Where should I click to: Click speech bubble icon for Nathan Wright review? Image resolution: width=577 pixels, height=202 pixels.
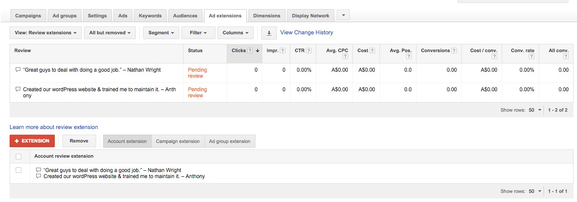(x=18, y=70)
